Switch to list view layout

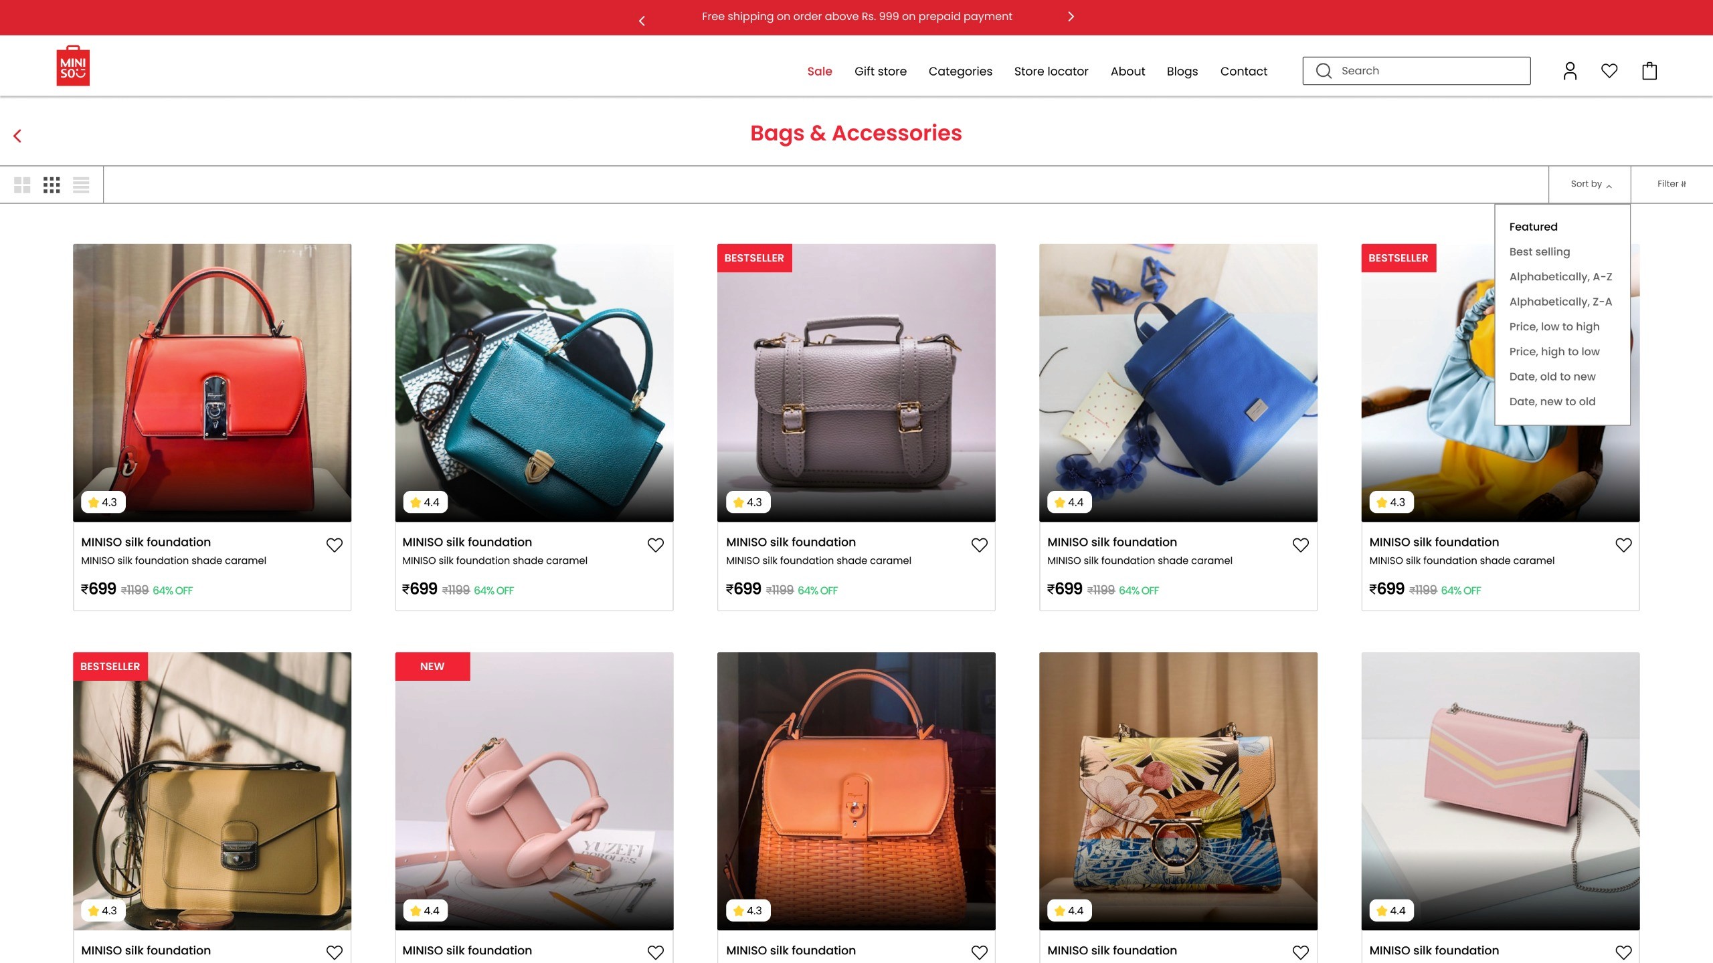tap(81, 185)
